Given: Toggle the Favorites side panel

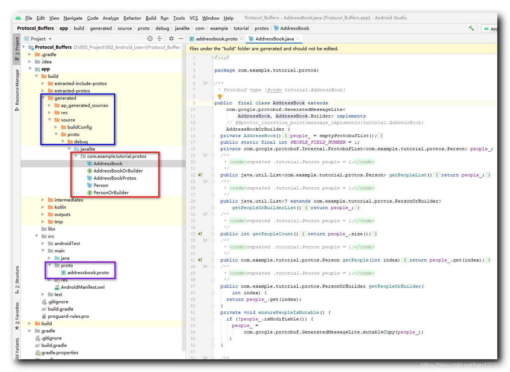Looking at the screenshot, I should point(17,316).
